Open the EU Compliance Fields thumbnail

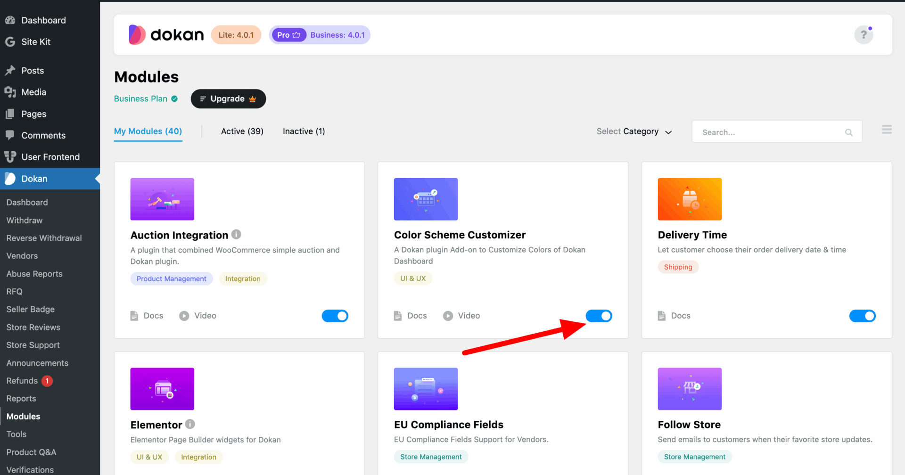(426, 389)
